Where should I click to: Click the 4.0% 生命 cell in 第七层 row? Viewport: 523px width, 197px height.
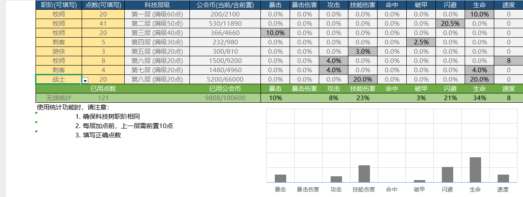(479, 70)
